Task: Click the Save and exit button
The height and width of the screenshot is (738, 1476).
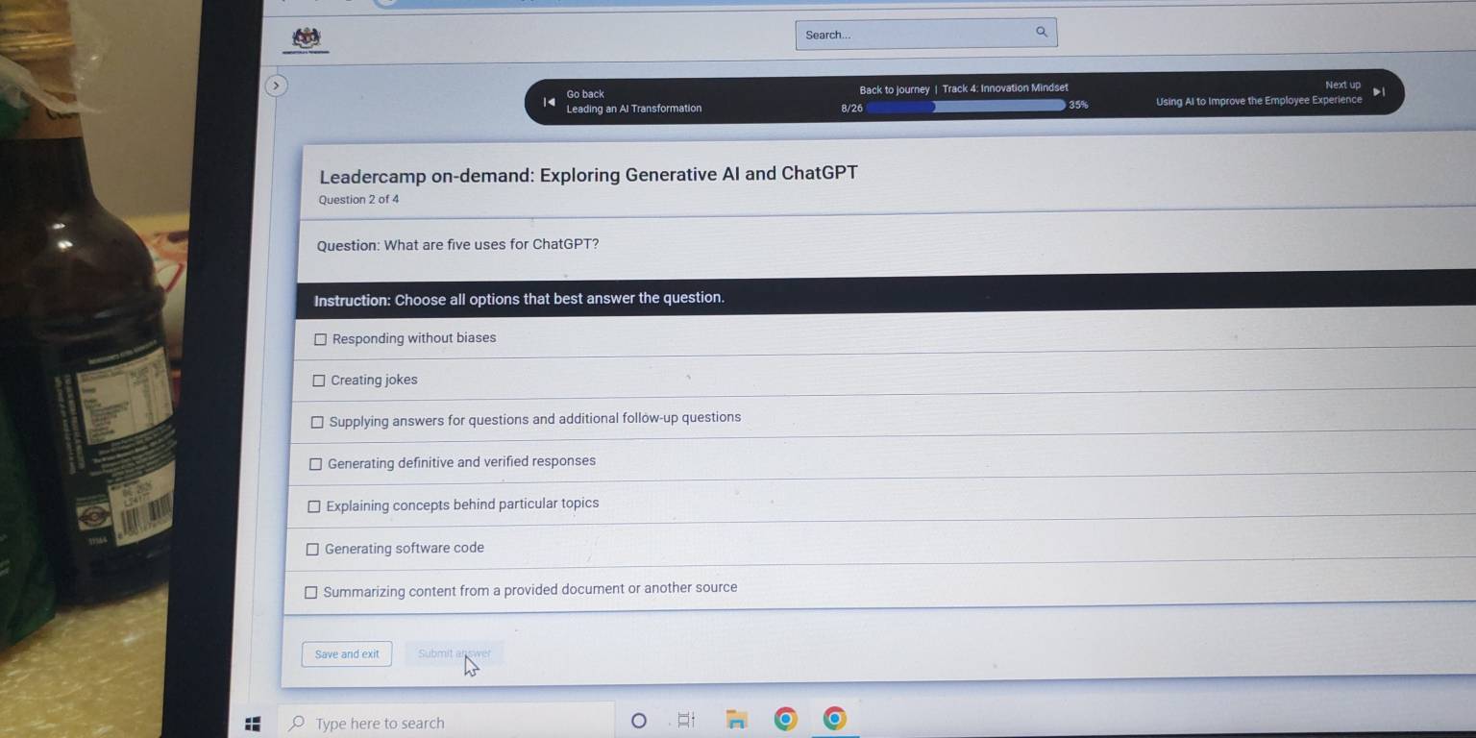Action: tap(346, 653)
